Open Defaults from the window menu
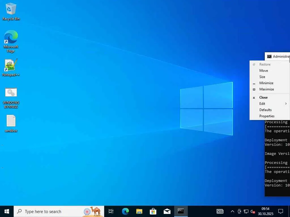Viewport: 290px width, 217px height. click(270, 110)
